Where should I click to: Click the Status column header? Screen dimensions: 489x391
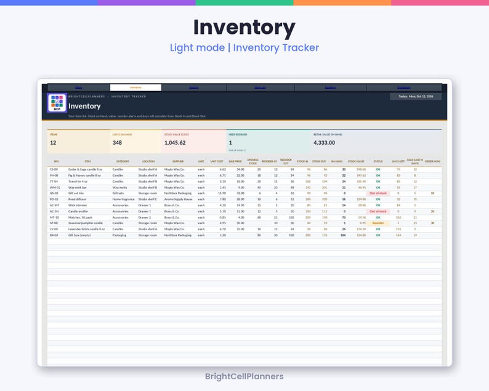[x=378, y=161]
